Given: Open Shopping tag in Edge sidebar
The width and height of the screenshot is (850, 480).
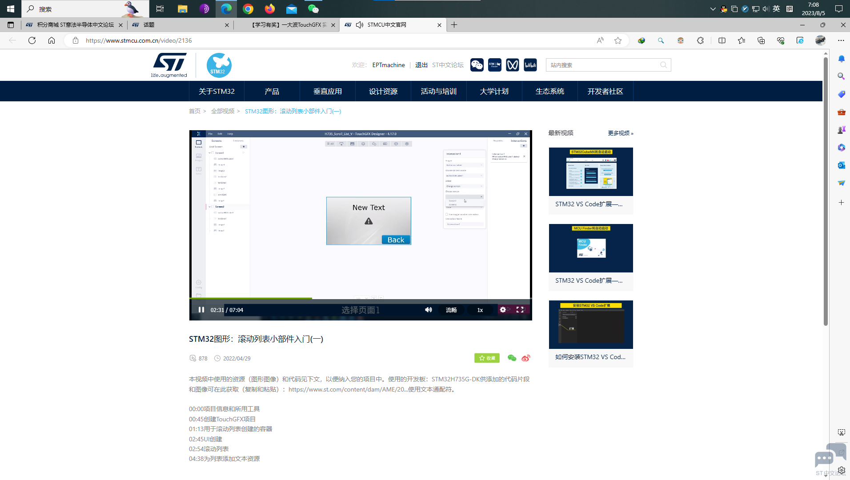Looking at the screenshot, I should coord(842,94).
